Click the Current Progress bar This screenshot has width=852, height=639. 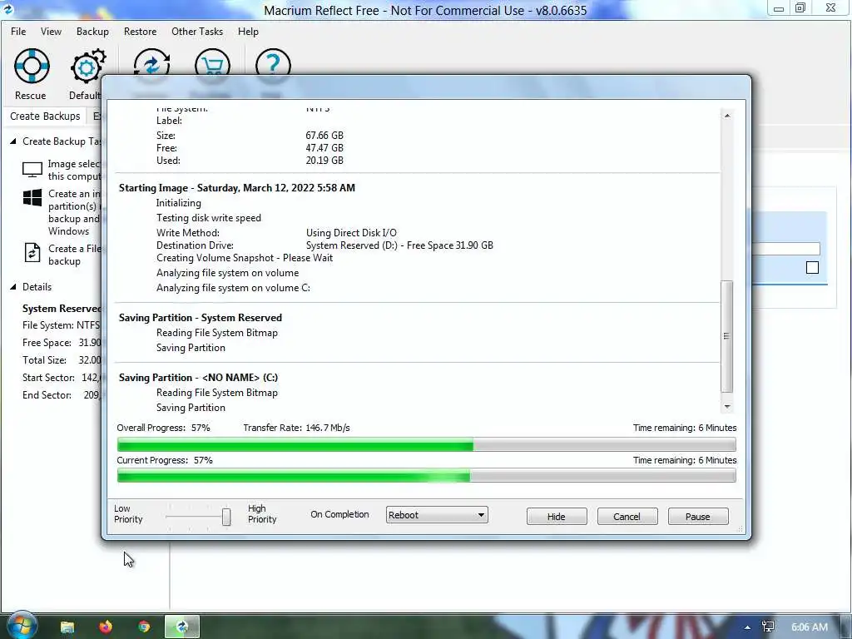[427, 476]
